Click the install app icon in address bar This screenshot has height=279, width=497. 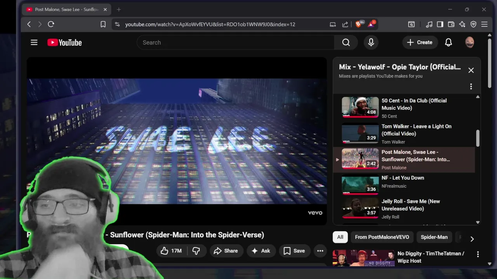pyautogui.click(x=333, y=24)
